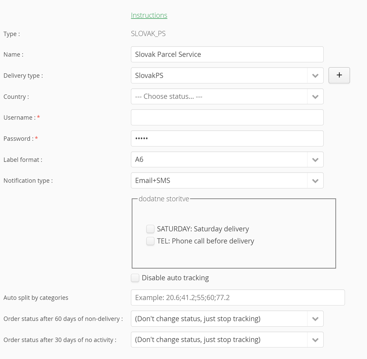Open the 30 days no activity status dropdown

(x=227, y=340)
